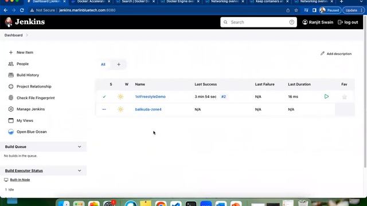
Task: Switch to Search Docker Docs tab
Action: tap(136, 2)
